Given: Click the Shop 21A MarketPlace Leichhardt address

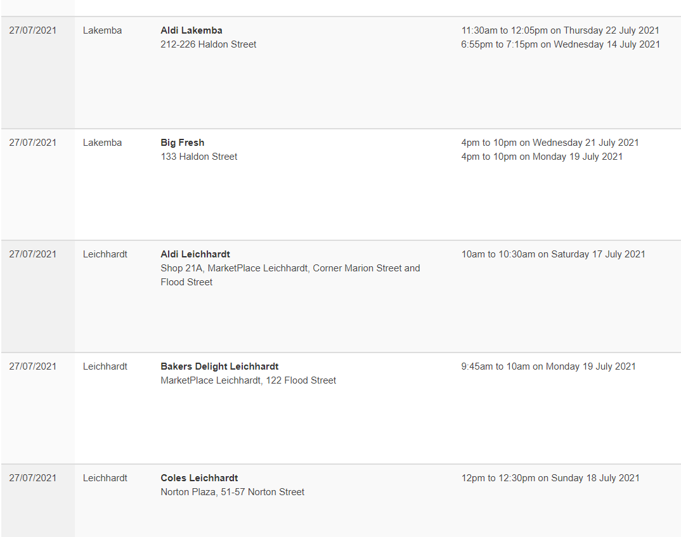Looking at the screenshot, I should click(290, 275).
